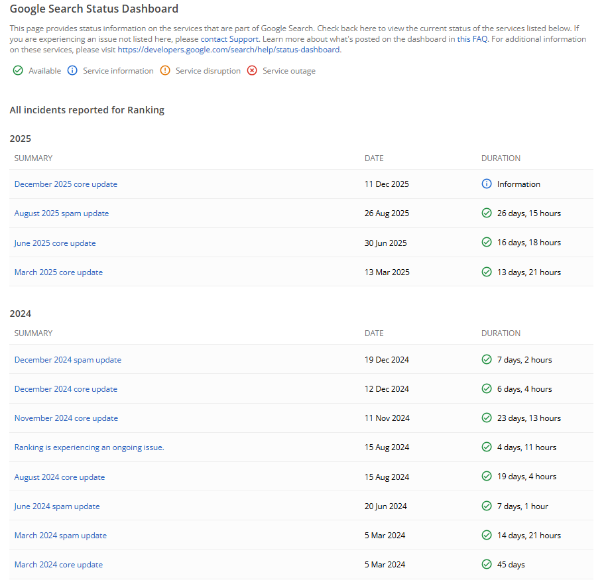
Task: Open the December 2024 spam update details
Action: tap(67, 359)
